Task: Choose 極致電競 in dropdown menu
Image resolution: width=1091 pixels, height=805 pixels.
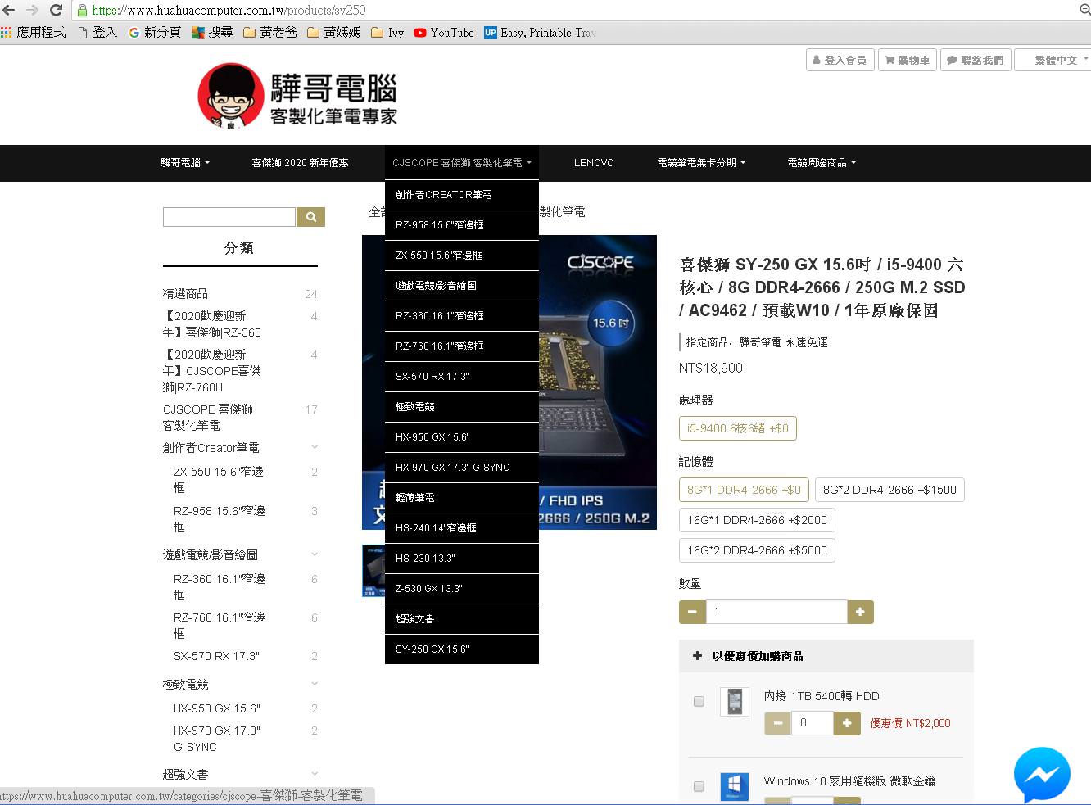Action: [462, 407]
